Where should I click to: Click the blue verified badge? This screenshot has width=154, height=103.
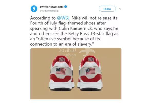65,7
